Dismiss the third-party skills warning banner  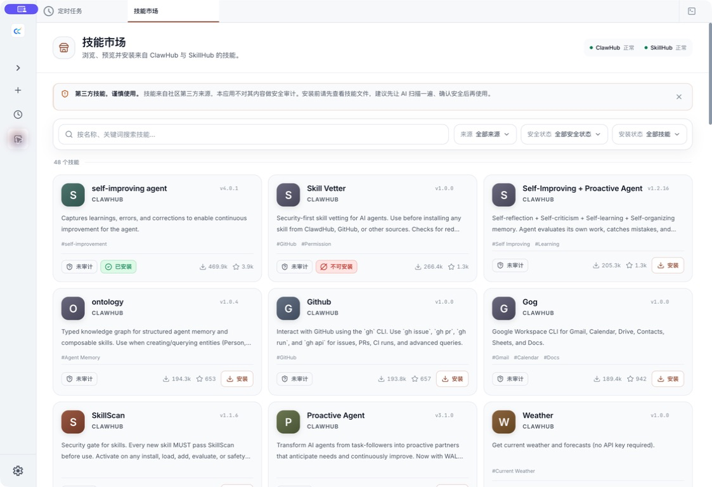click(679, 97)
